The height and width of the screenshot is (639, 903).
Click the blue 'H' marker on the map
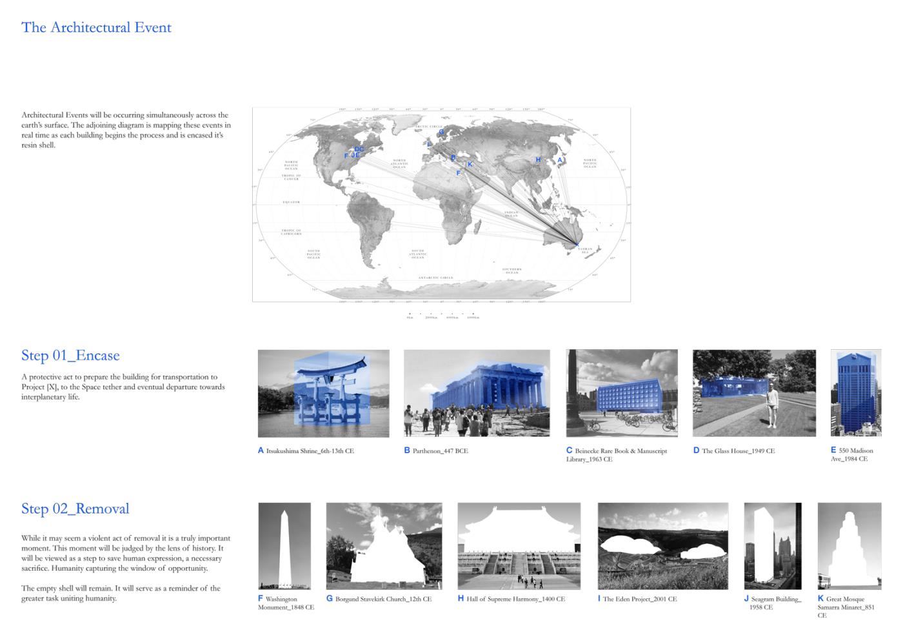[x=539, y=159]
